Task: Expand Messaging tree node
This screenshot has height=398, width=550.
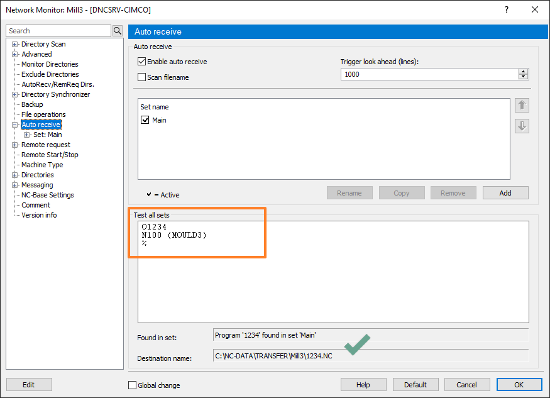Action: click(14, 185)
